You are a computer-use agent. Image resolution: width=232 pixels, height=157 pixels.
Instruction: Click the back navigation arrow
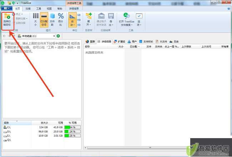coord(4,36)
